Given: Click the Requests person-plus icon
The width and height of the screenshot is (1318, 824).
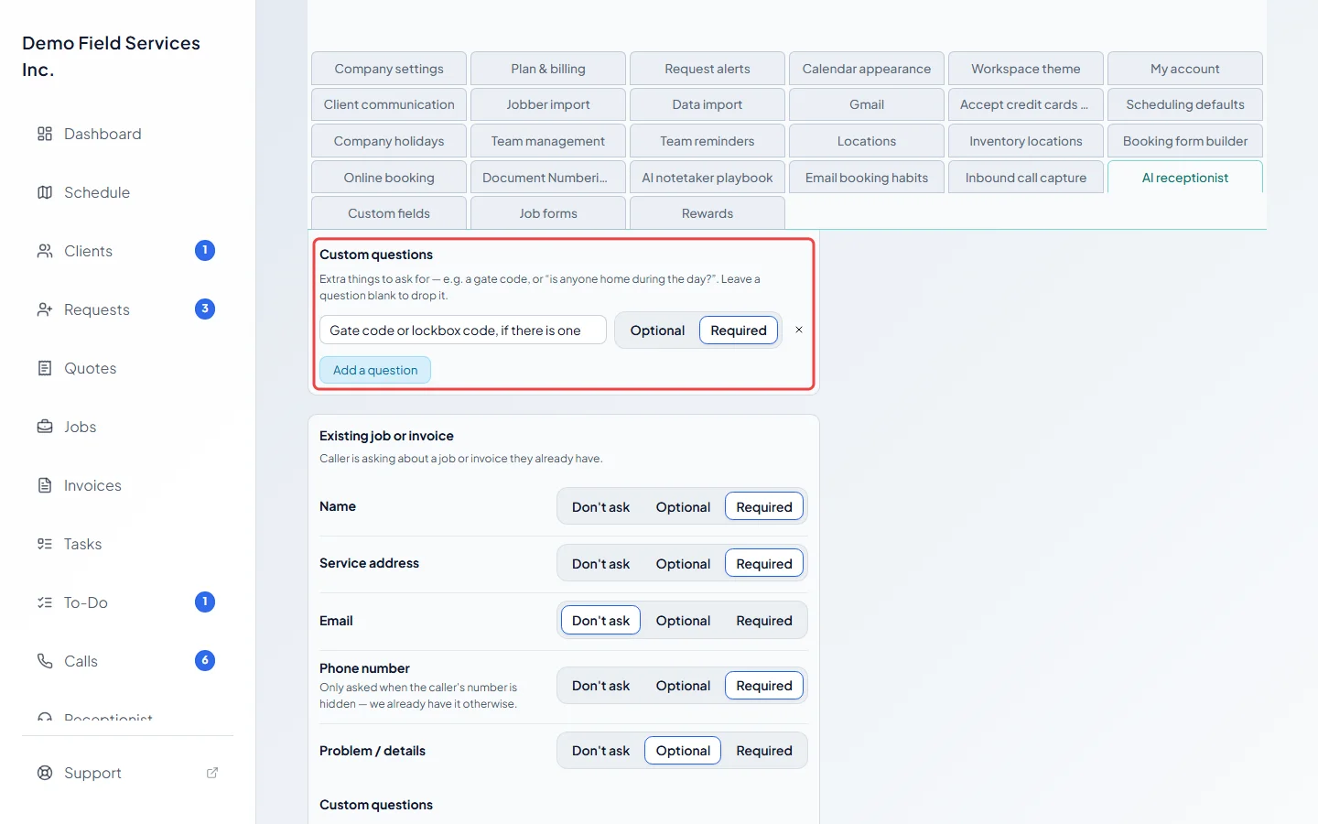Looking at the screenshot, I should [x=45, y=309].
